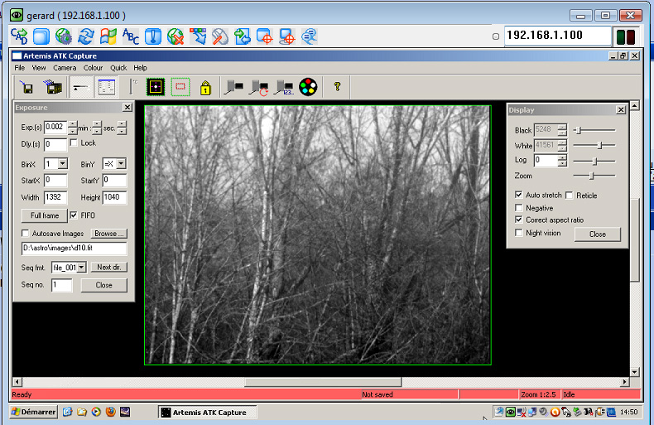The width and height of the screenshot is (654, 425).
Task: Click Artemis ATK Capture taskbar button
Action: click(x=207, y=413)
